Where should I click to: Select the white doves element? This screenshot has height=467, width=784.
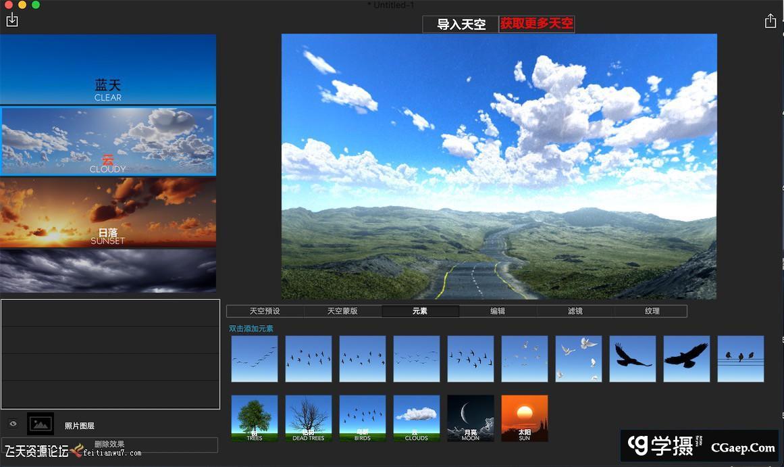[579, 358]
